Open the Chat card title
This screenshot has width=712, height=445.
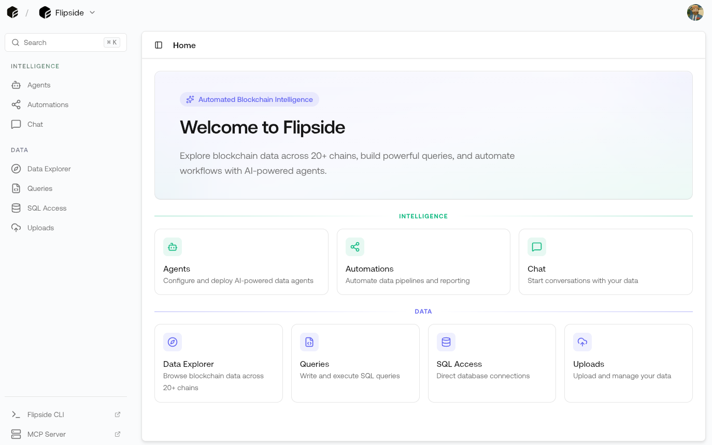[536, 269]
